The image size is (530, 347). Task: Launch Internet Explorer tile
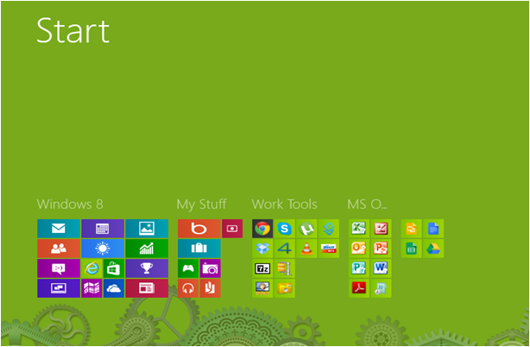tap(91, 268)
